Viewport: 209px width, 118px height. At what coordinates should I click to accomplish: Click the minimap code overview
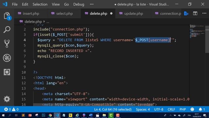197,31
